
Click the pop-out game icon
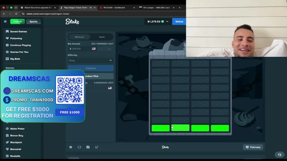click(97, 147)
